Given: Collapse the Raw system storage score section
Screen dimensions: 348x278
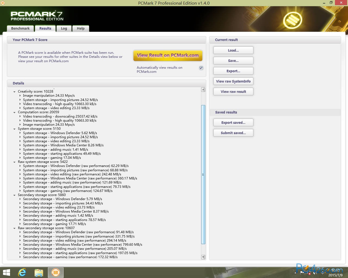Looking at the screenshot, I should 14,162.
